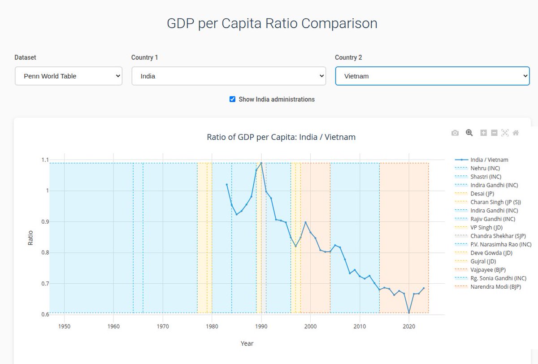This screenshot has height=364, width=538.
Task: Toggle Vajpayee (BJP) legend item
Action: tap(488, 270)
